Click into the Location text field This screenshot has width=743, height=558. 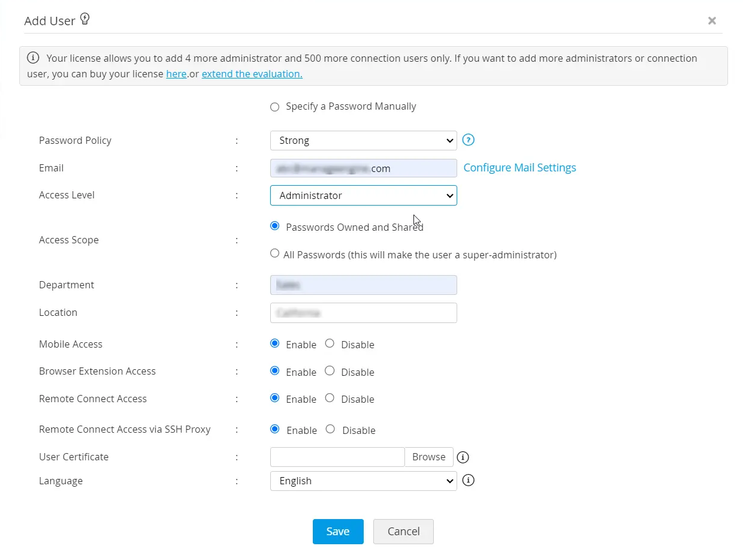pyautogui.click(x=363, y=313)
